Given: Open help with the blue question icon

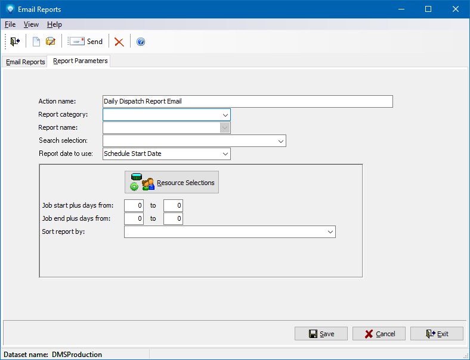Looking at the screenshot, I should pyautogui.click(x=141, y=42).
